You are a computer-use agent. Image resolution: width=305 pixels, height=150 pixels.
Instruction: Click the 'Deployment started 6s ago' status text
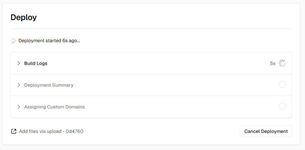pos(49,41)
